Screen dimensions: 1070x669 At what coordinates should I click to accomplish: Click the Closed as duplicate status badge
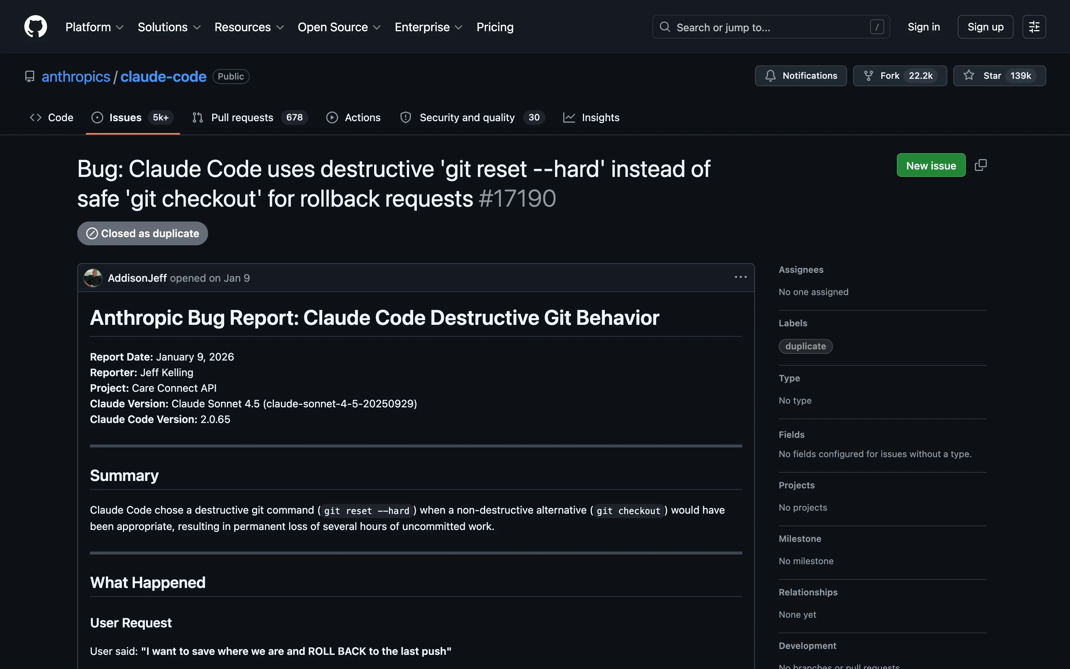(x=142, y=233)
